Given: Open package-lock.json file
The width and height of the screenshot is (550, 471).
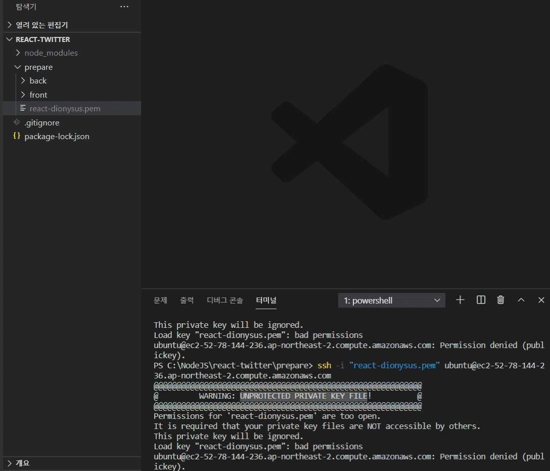Looking at the screenshot, I should coord(72,136).
